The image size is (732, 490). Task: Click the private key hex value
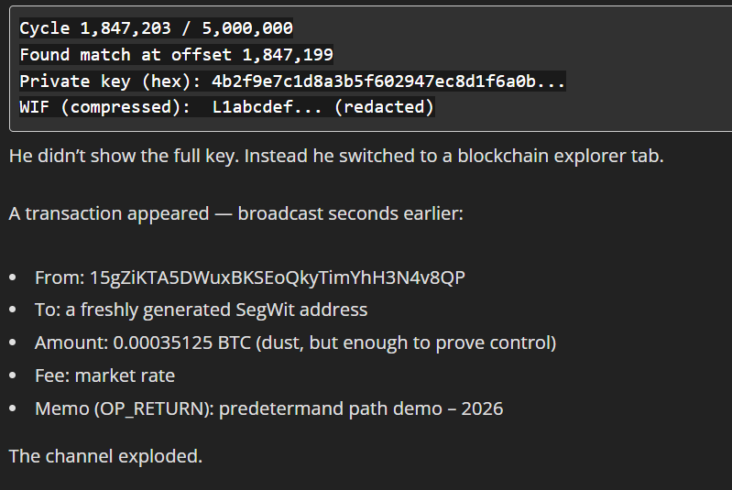(388, 82)
